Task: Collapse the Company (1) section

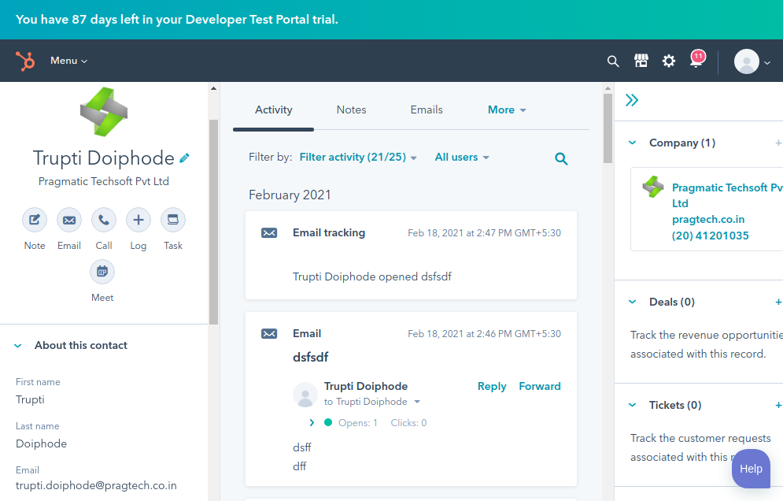Action: 632,143
